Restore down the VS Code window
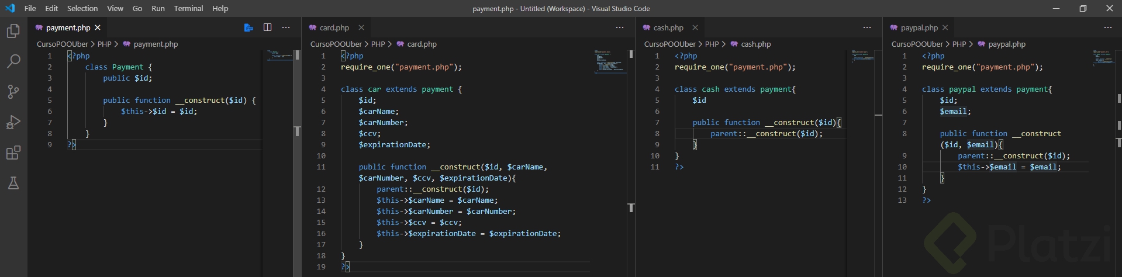The width and height of the screenshot is (1122, 277). [1083, 8]
